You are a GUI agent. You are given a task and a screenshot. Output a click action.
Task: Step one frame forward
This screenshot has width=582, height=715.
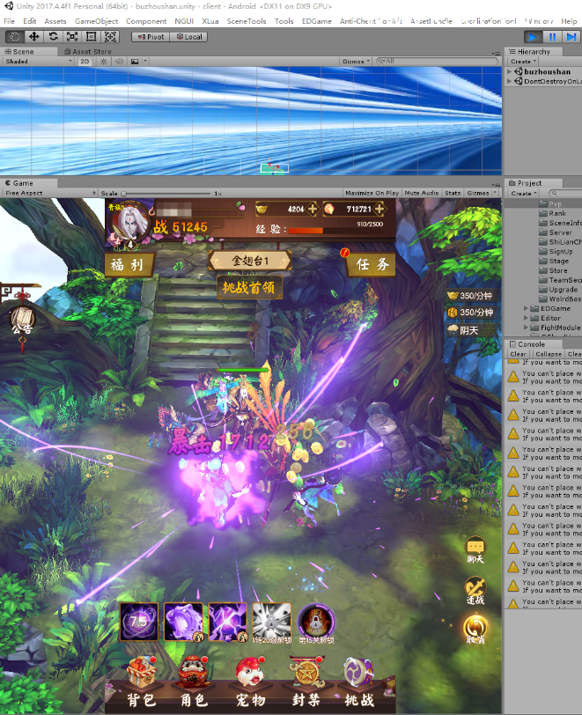tap(571, 36)
